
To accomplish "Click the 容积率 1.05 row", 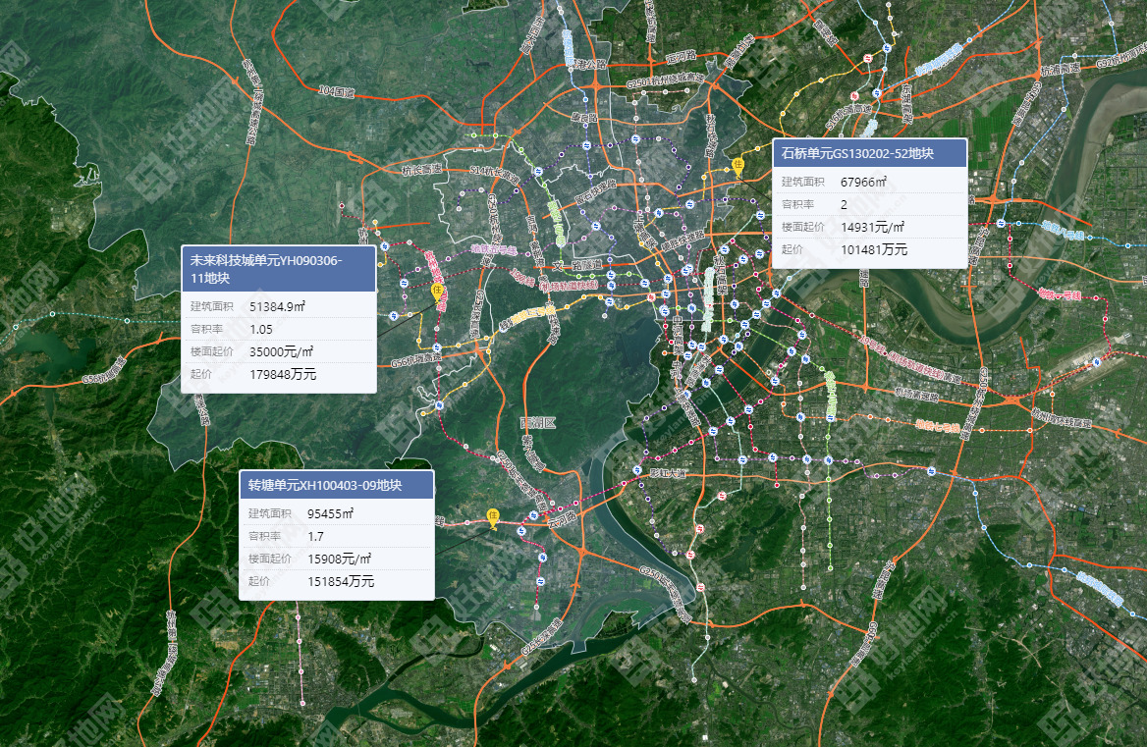I will [278, 329].
